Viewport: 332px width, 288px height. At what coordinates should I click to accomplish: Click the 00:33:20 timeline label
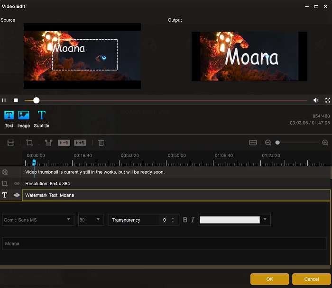tap(130, 156)
